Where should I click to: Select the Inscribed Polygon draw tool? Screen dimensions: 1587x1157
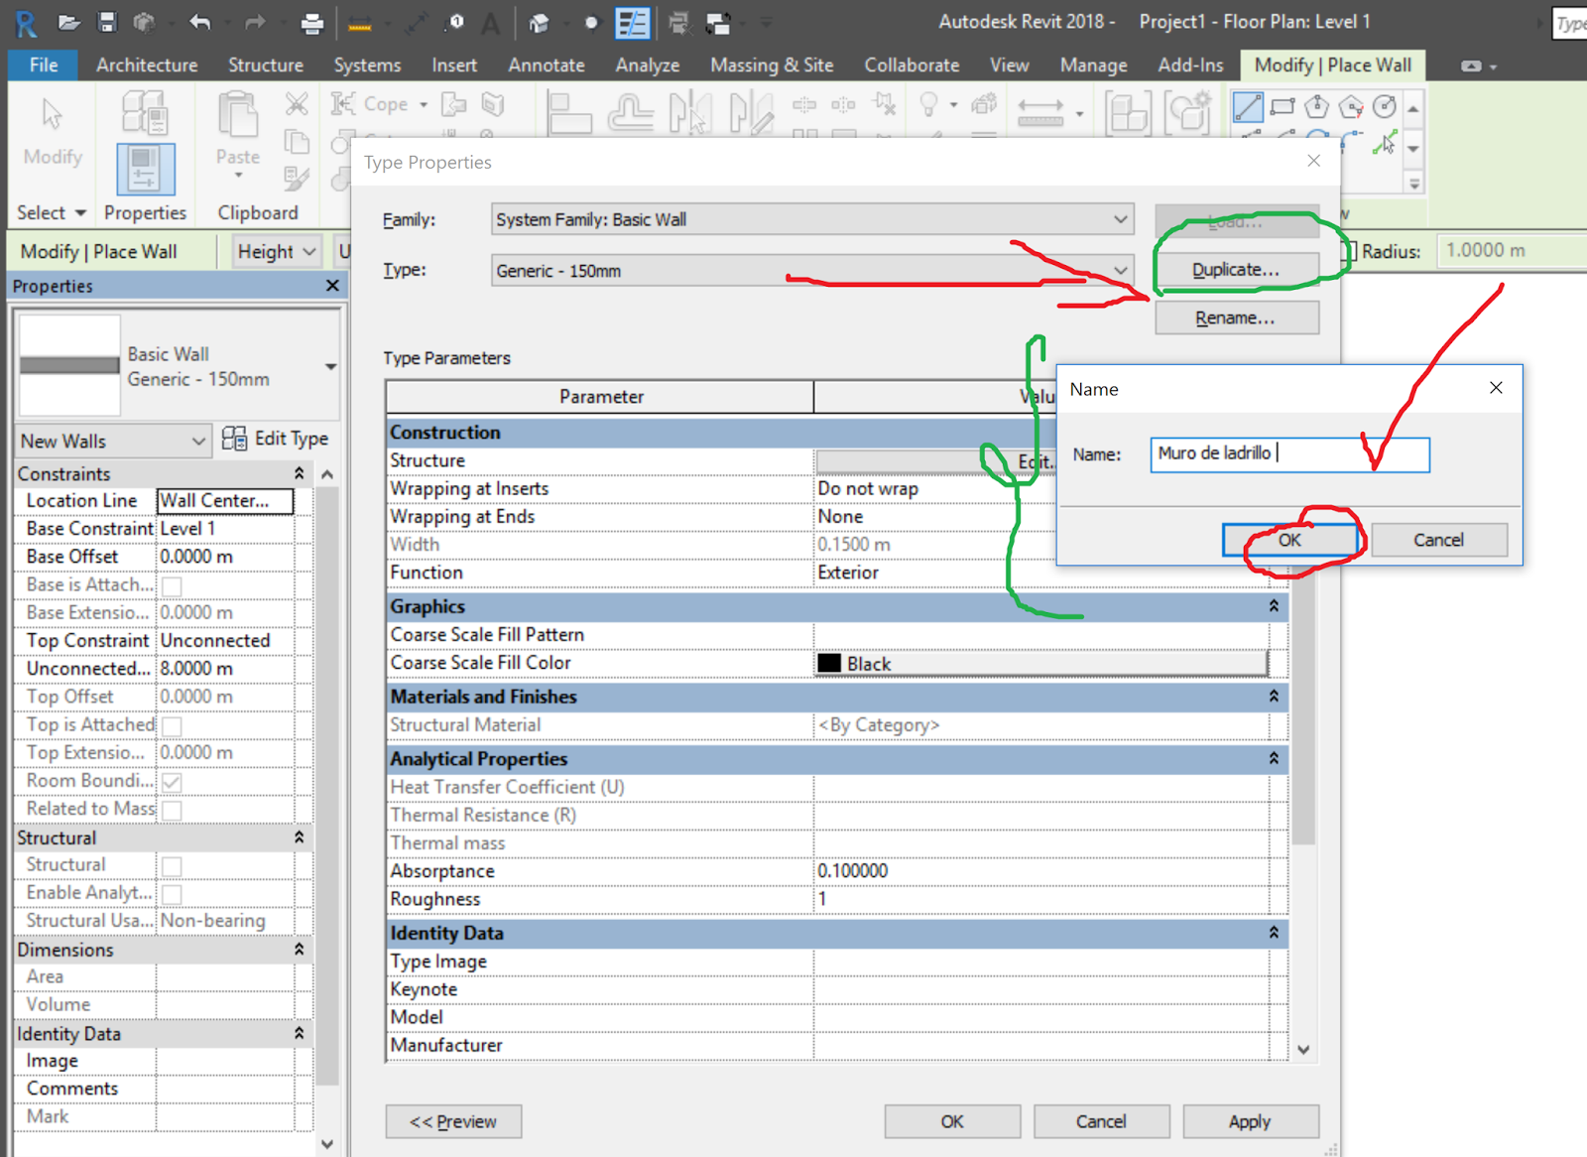click(1317, 105)
